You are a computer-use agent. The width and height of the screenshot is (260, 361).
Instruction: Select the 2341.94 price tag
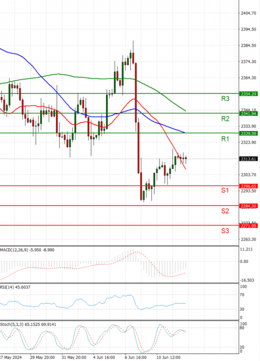click(x=248, y=114)
